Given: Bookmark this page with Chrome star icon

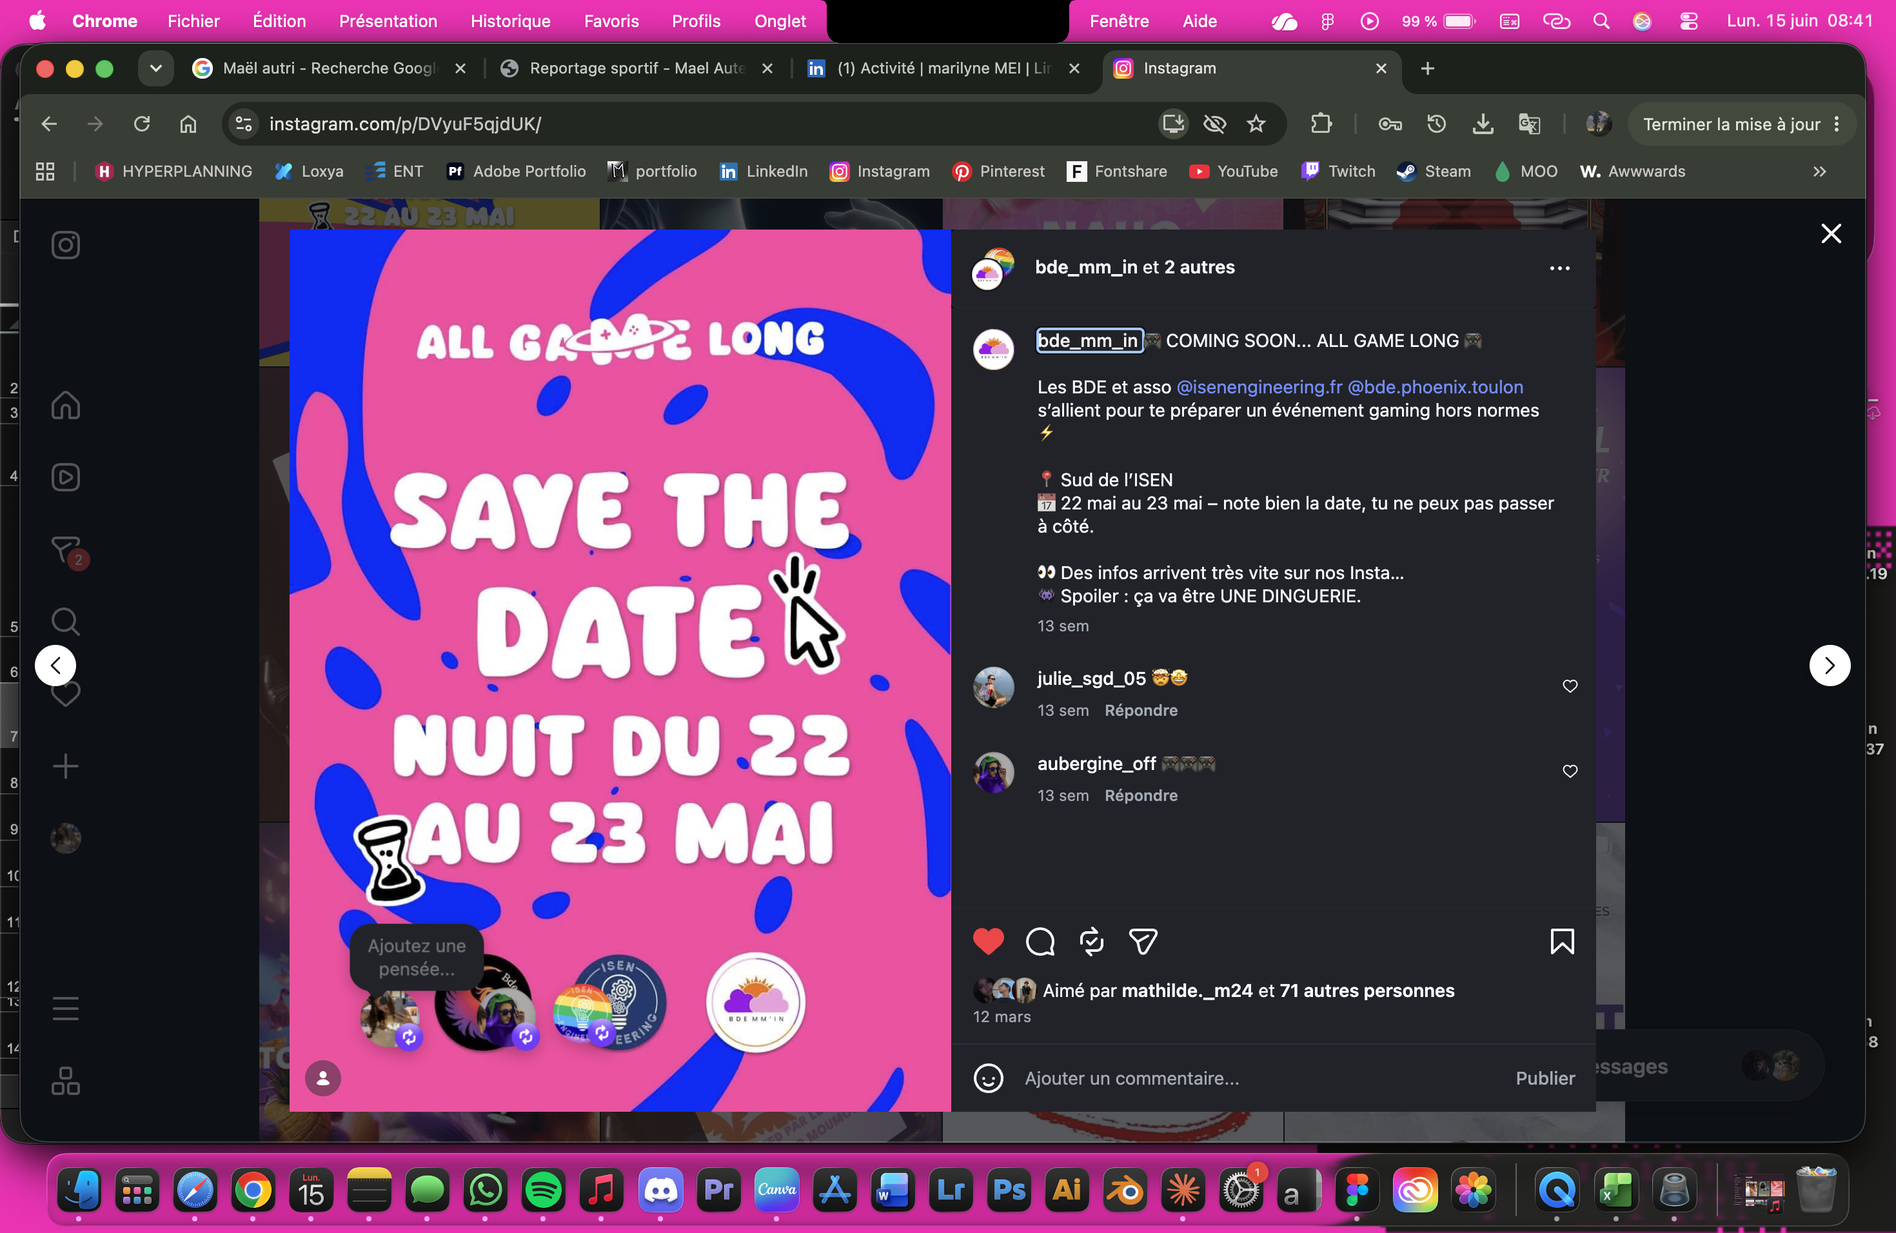Looking at the screenshot, I should (x=1256, y=124).
